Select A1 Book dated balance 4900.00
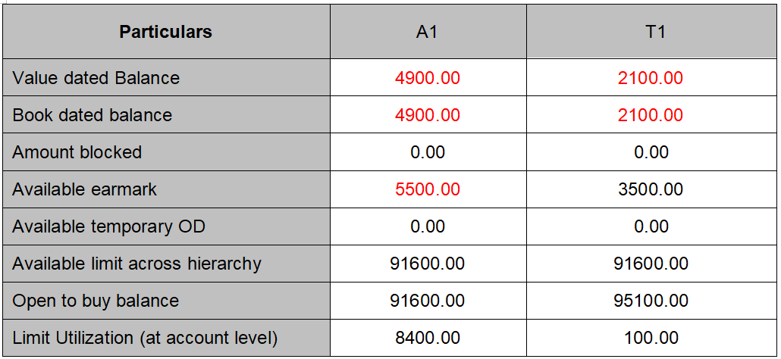 tap(428, 115)
